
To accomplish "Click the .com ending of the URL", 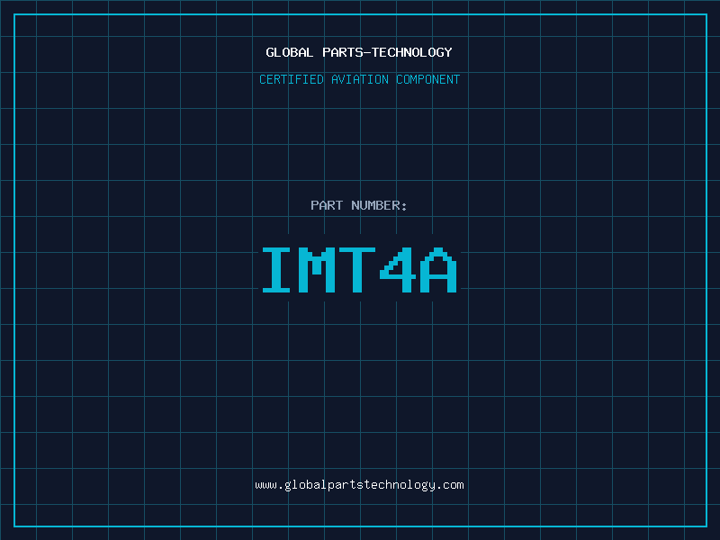I will (451, 485).
